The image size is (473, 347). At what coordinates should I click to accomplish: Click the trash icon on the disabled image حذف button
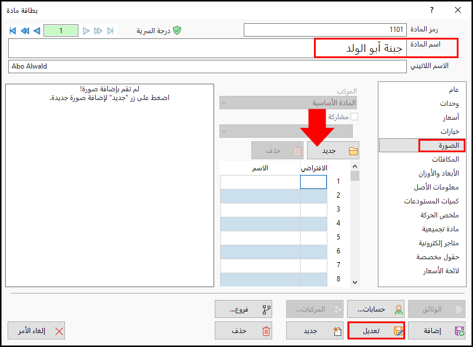(x=297, y=151)
